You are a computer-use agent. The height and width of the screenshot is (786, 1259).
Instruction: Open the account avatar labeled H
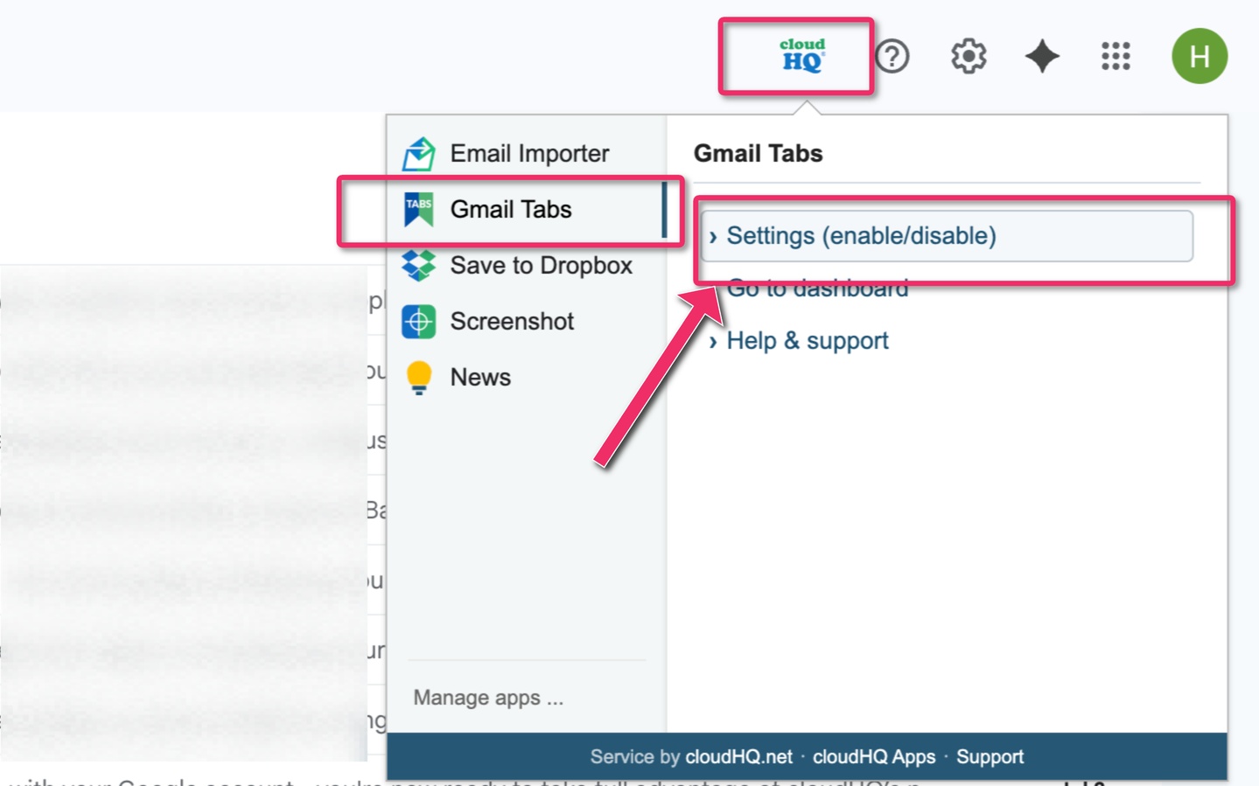tap(1200, 56)
